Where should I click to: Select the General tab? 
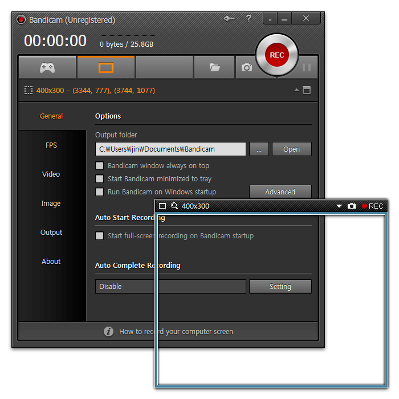coord(51,116)
